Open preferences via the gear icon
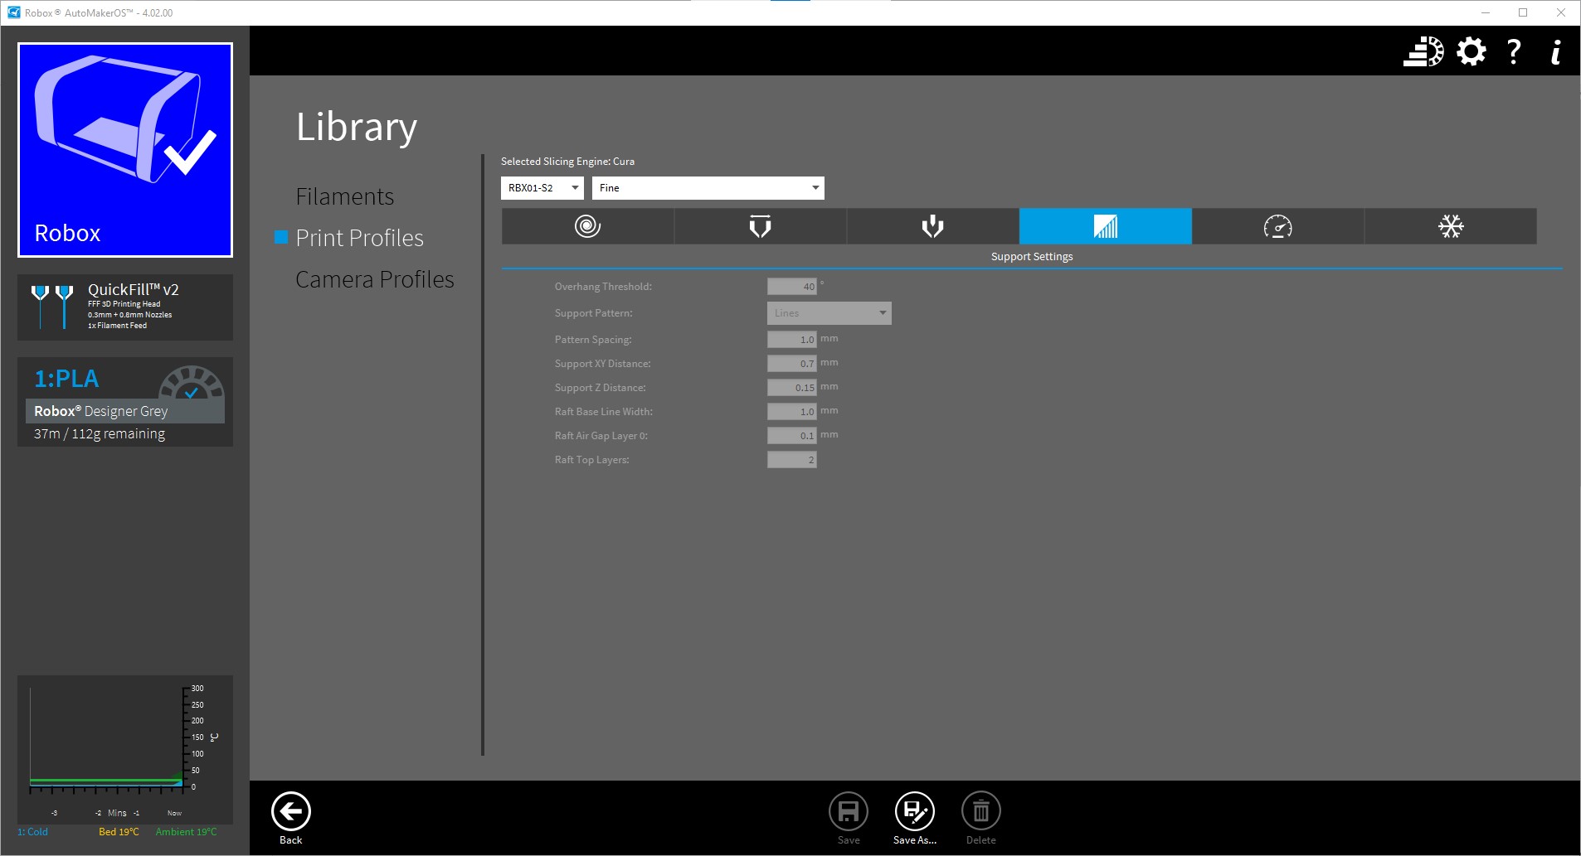 point(1471,51)
